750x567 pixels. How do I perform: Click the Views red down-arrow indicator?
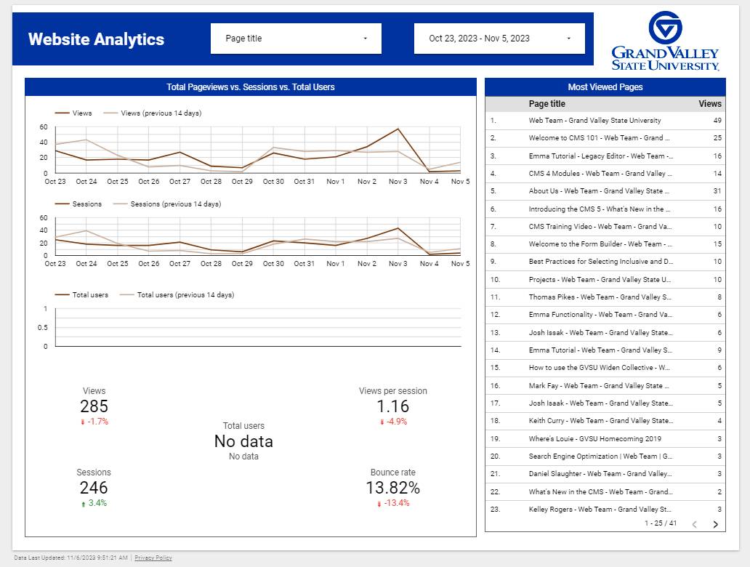83,422
